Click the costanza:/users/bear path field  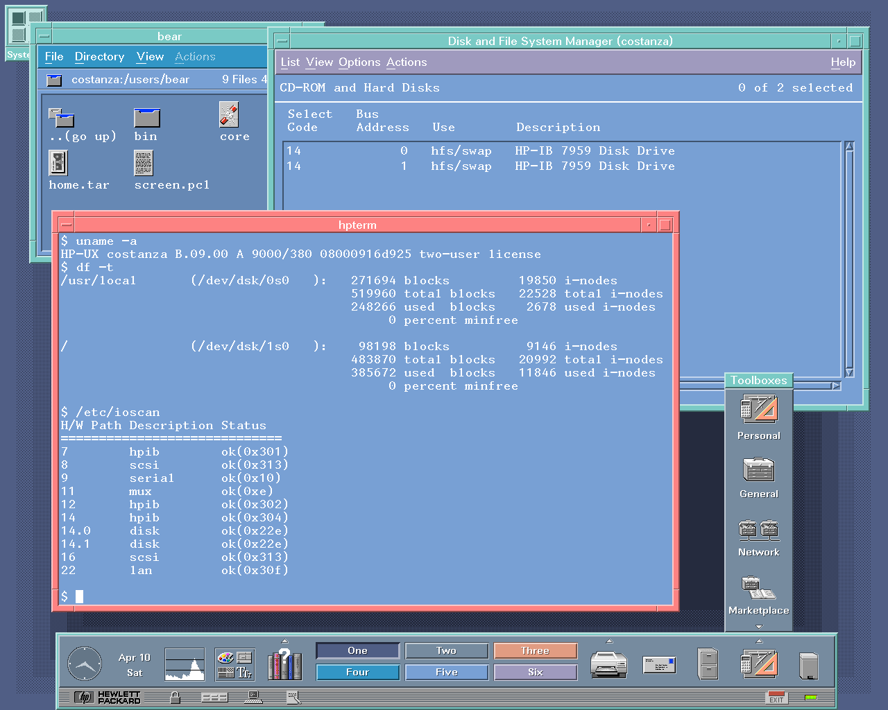click(x=130, y=79)
